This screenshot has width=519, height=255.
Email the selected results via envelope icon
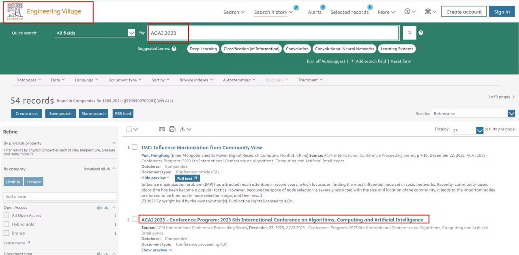coord(162,129)
